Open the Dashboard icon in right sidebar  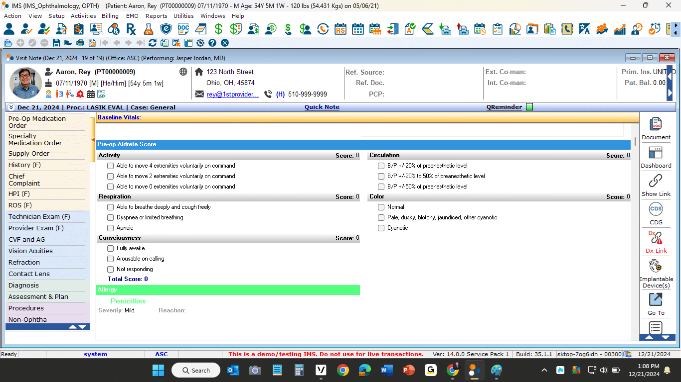click(656, 153)
